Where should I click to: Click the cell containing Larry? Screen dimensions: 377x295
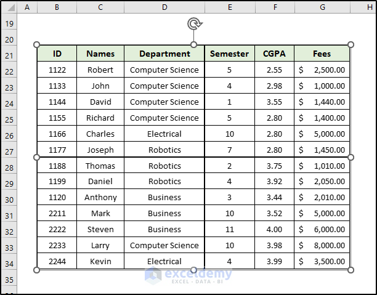coord(100,245)
